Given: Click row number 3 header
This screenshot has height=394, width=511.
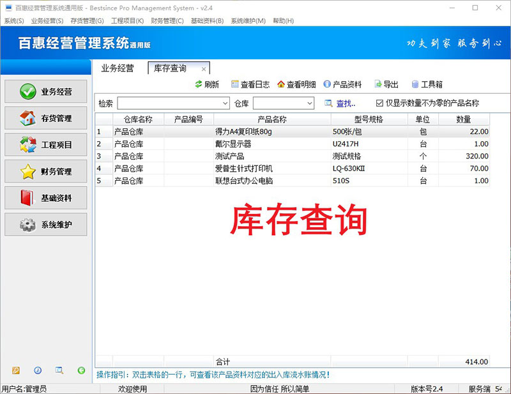Looking at the screenshot, I should click(x=104, y=156).
